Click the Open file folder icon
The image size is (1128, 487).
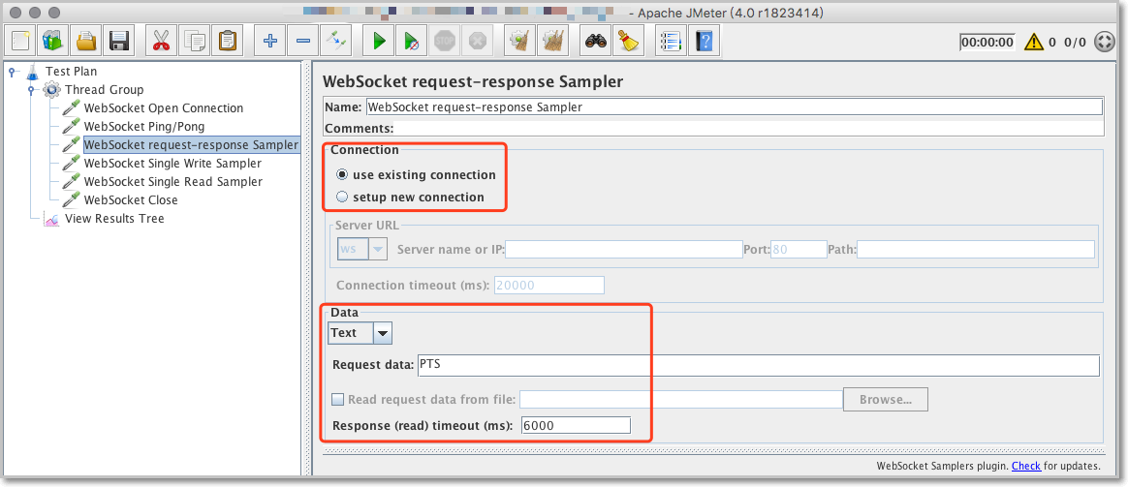(x=86, y=41)
